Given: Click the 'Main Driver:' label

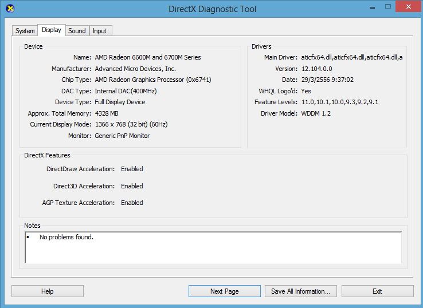Looking at the screenshot, I should (x=280, y=57).
